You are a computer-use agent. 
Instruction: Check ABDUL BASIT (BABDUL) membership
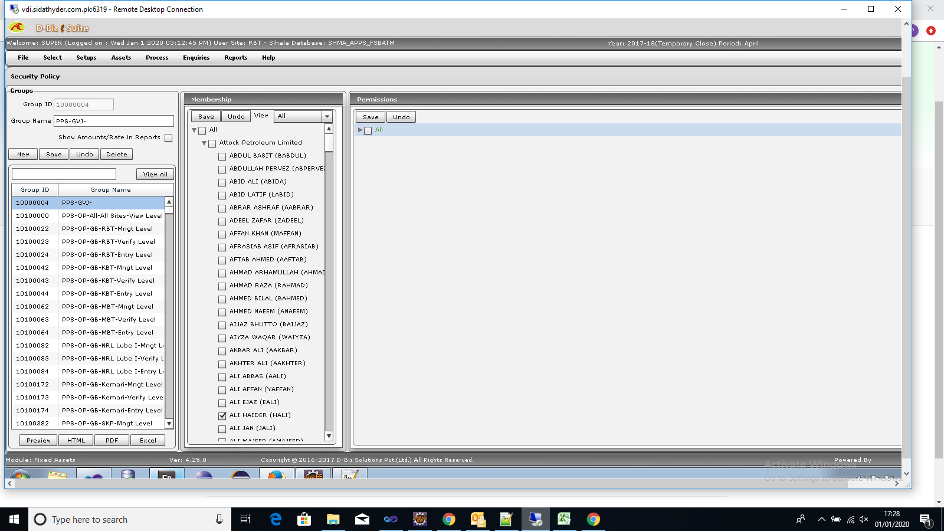(222, 156)
